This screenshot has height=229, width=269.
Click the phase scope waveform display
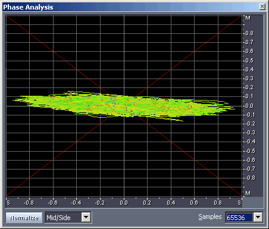point(124,106)
